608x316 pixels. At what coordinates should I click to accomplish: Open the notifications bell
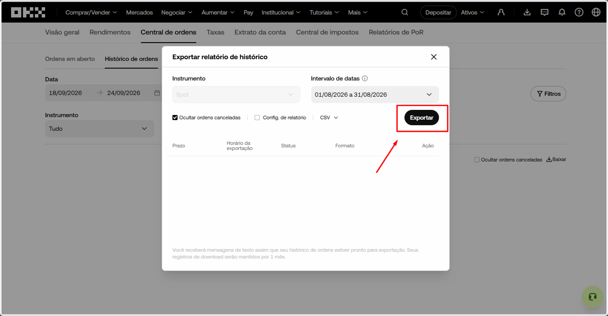click(x=562, y=12)
